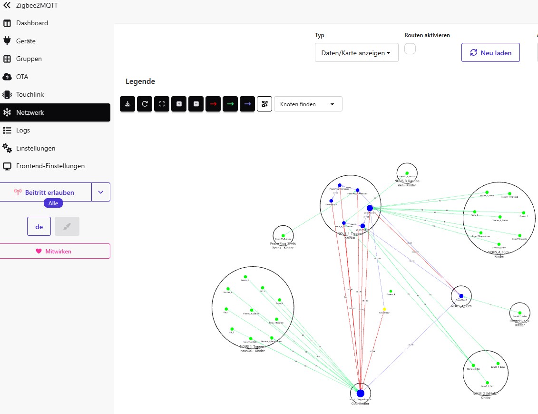This screenshot has width=538, height=414.
Task: Open the Knoten finden dropdown
Action: [308, 104]
